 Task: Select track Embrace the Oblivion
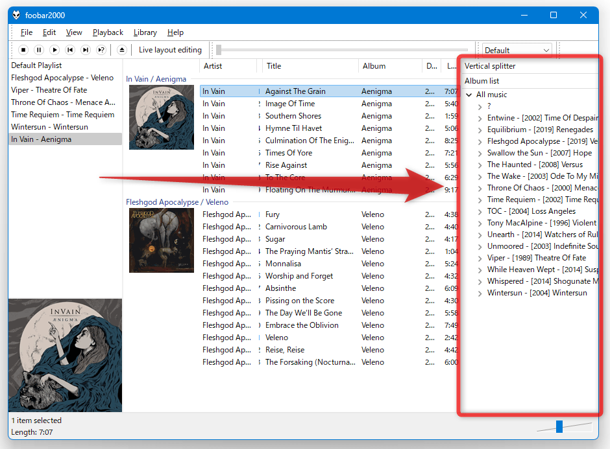click(329, 325)
